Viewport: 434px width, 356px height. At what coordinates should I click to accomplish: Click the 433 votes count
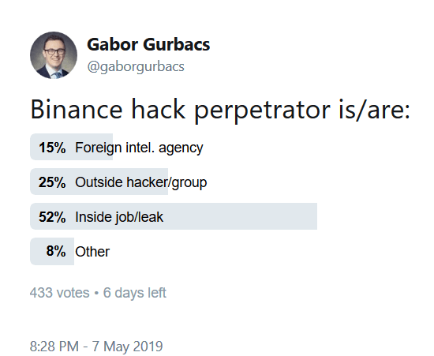[59, 293]
